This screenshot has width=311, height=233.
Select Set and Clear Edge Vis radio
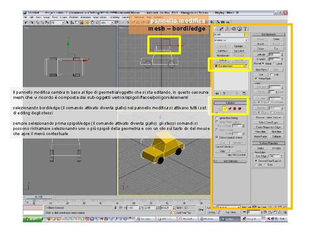pyautogui.click(x=256, y=161)
